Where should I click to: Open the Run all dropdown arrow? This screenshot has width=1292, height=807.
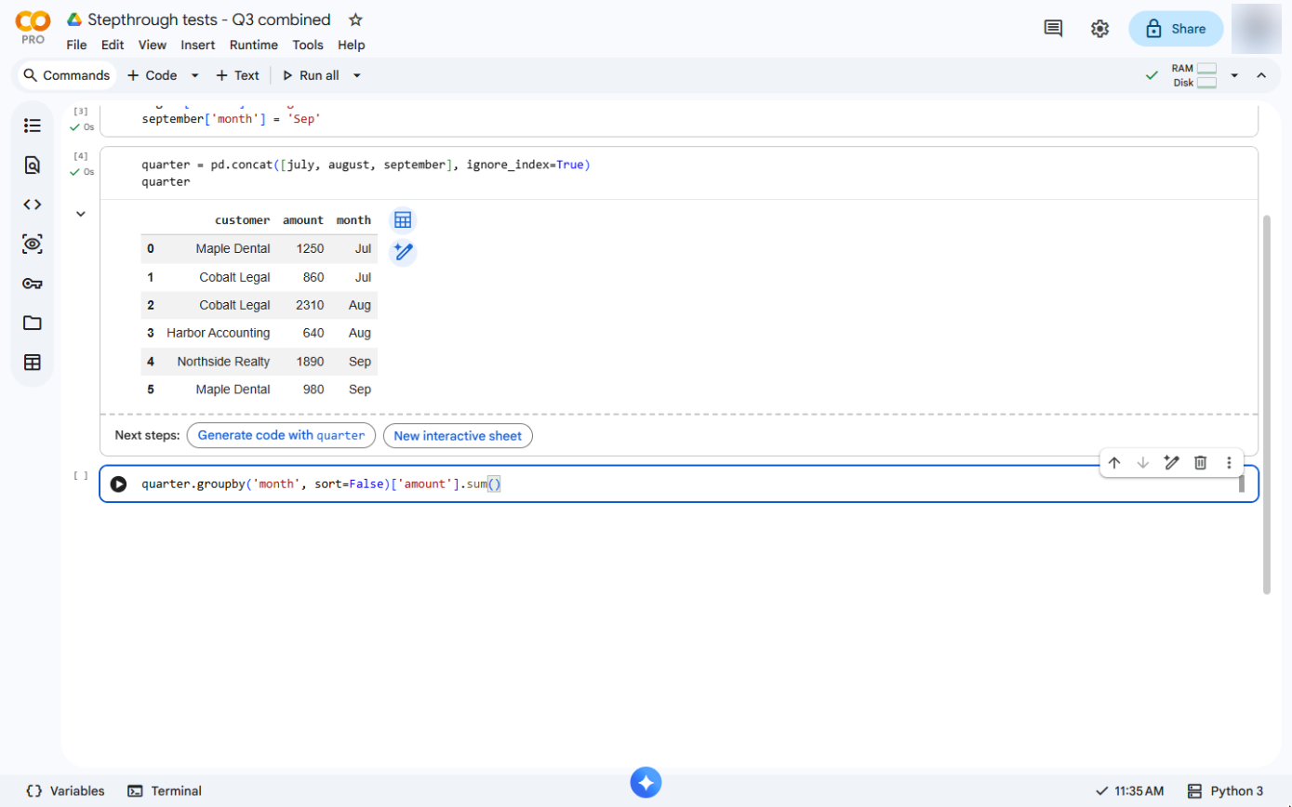tap(357, 75)
